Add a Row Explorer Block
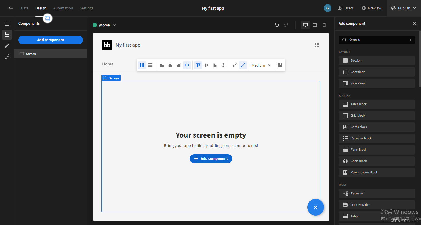Screen dimensions: 421x225 [x=377, y=173]
